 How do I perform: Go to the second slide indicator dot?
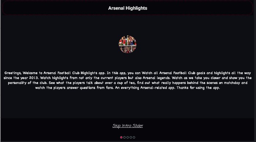coord(125,137)
